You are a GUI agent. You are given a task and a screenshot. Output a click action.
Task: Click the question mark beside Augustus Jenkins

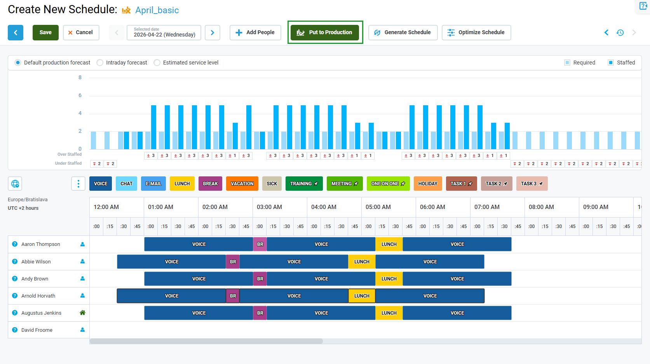pos(15,313)
